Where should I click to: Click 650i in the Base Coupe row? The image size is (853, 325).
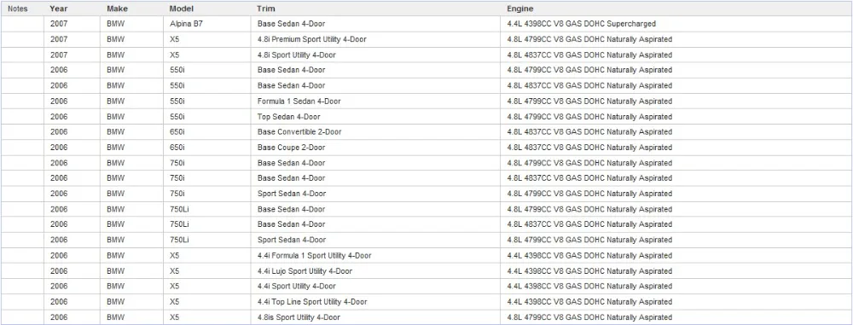click(177, 148)
